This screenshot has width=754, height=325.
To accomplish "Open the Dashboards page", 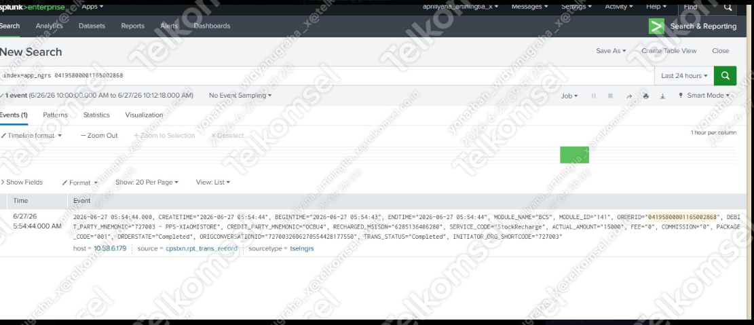I will [212, 26].
